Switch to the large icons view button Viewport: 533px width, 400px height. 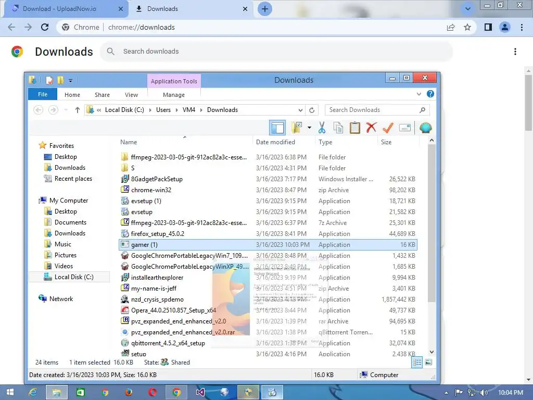[x=429, y=362]
